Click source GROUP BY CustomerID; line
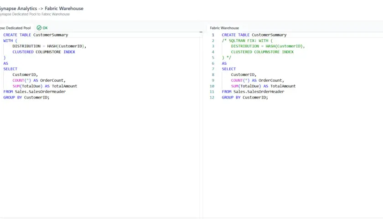This screenshot has height=219, width=383. (x=26, y=97)
